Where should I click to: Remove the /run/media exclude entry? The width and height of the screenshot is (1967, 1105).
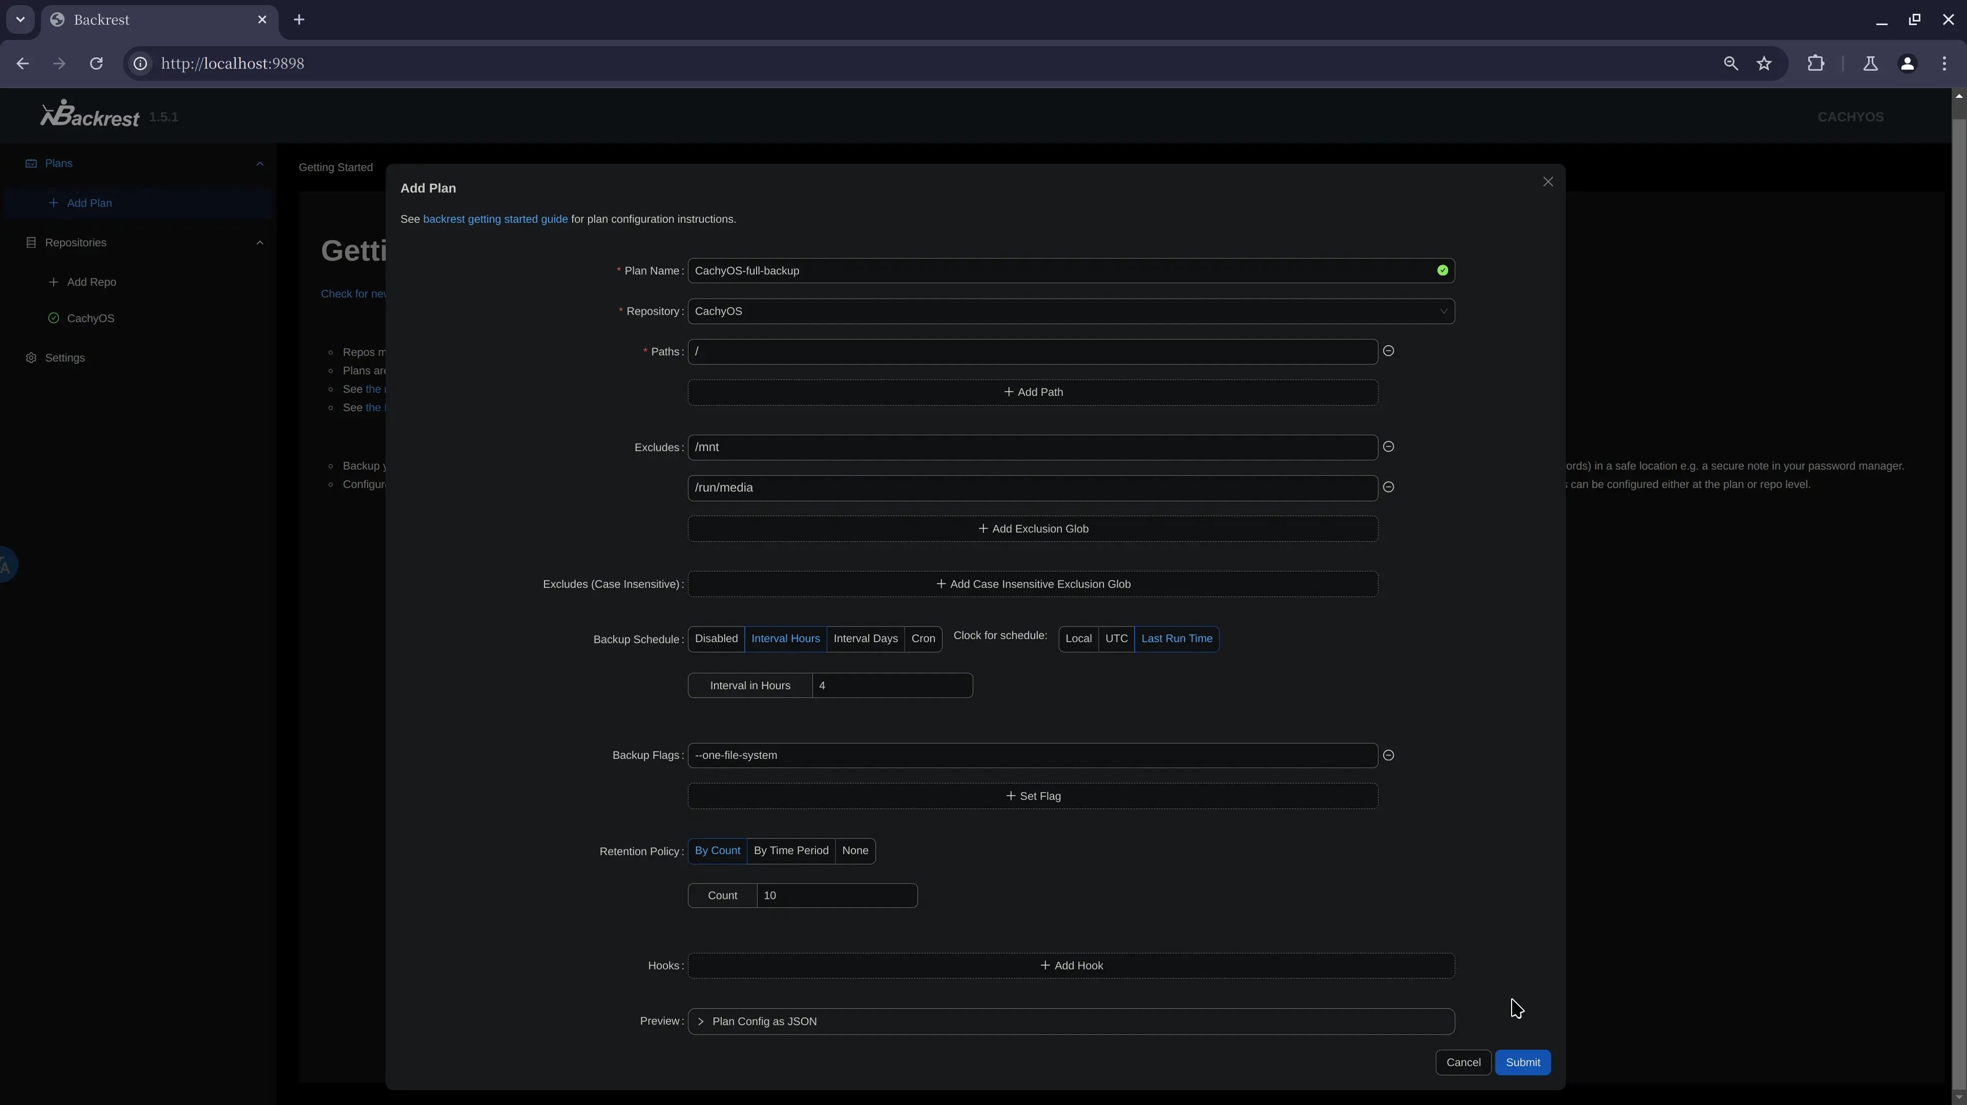(x=1388, y=487)
